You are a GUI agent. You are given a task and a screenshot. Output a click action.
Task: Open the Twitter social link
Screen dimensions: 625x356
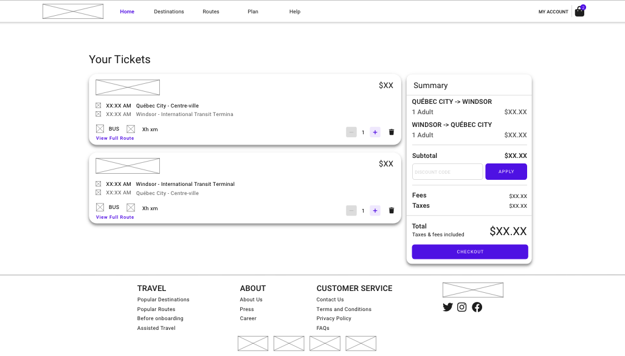pos(448,307)
